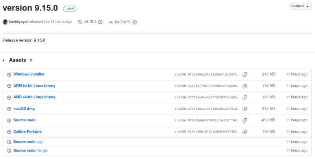
Task: Copy the Calibre Portable sha256 hash
Action: point(245,132)
